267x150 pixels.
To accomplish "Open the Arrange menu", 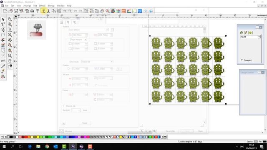I will point(27,5).
